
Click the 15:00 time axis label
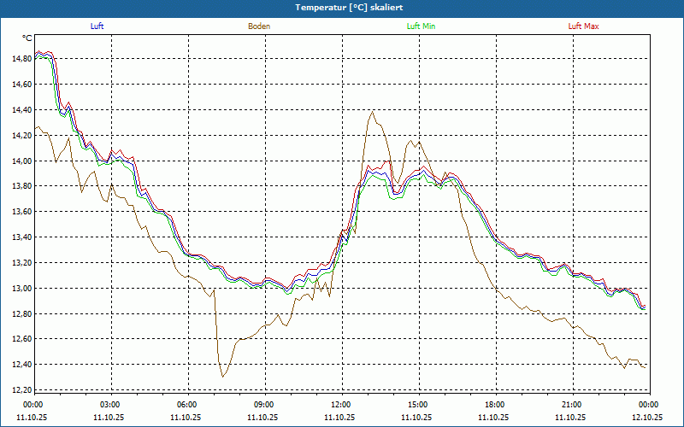418,405
